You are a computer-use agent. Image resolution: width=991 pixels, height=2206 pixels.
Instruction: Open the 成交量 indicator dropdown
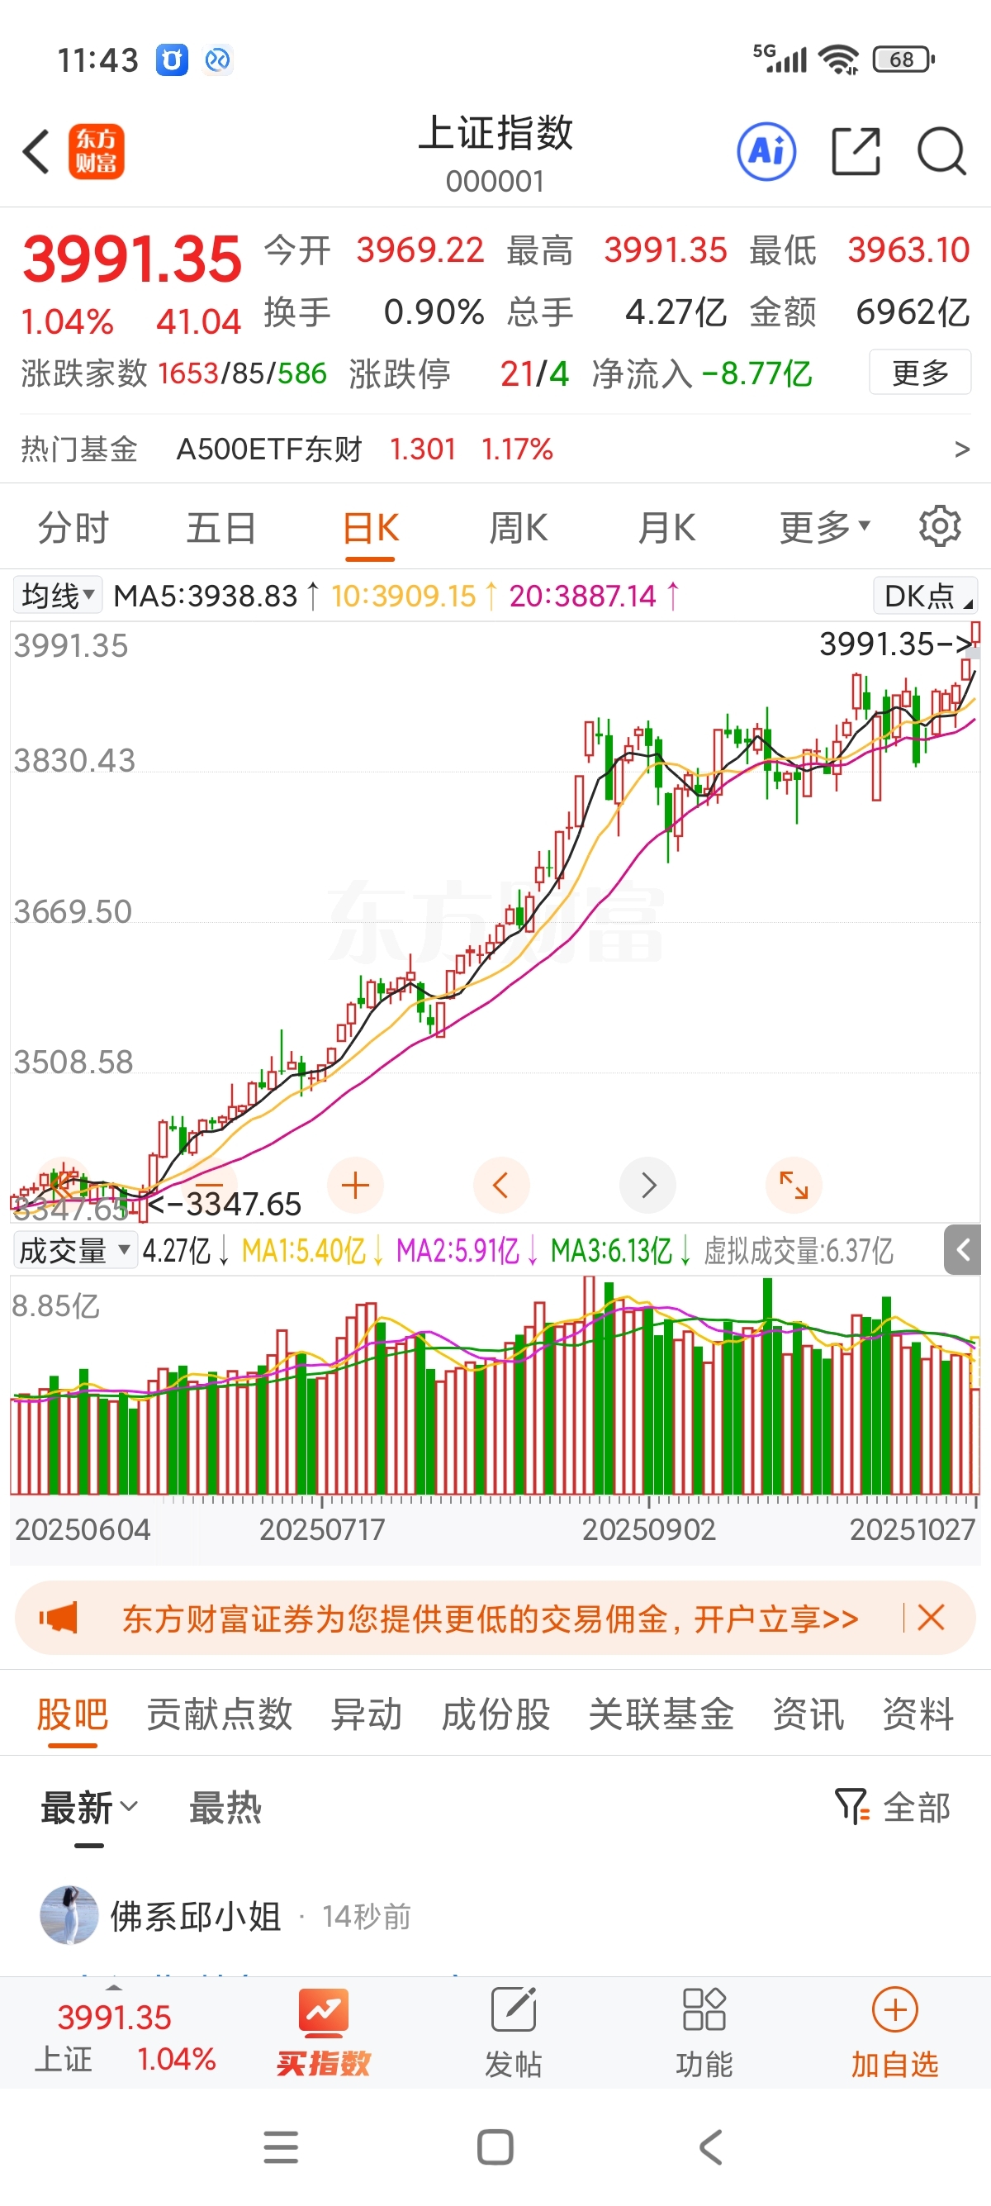(74, 1251)
